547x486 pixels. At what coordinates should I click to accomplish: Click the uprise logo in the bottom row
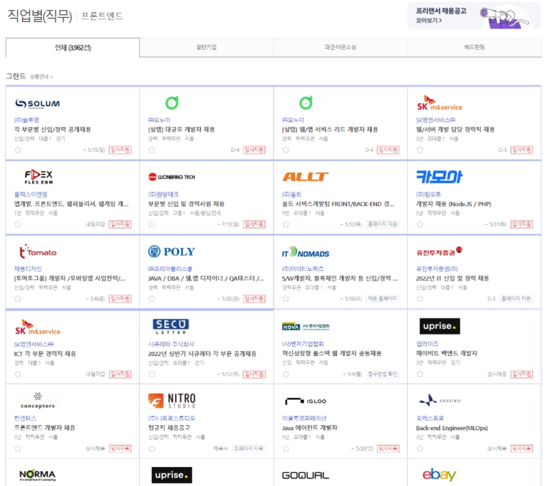[x=171, y=475]
